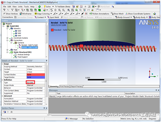Select the Box Zoom tool icon

[63, 10]
